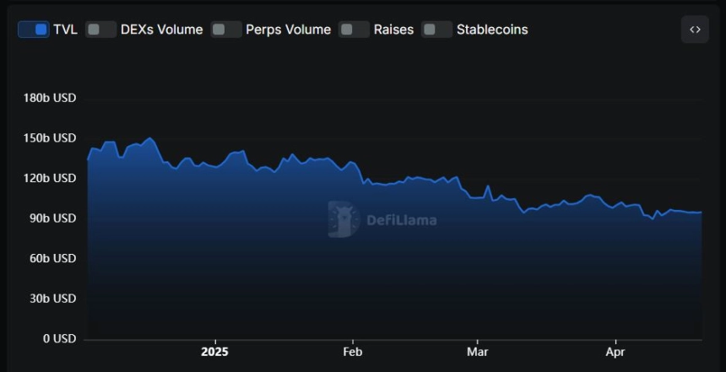The image size is (726, 372).
Task: Enable the Stablecoins toggle switch
Action: click(x=436, y=30)
